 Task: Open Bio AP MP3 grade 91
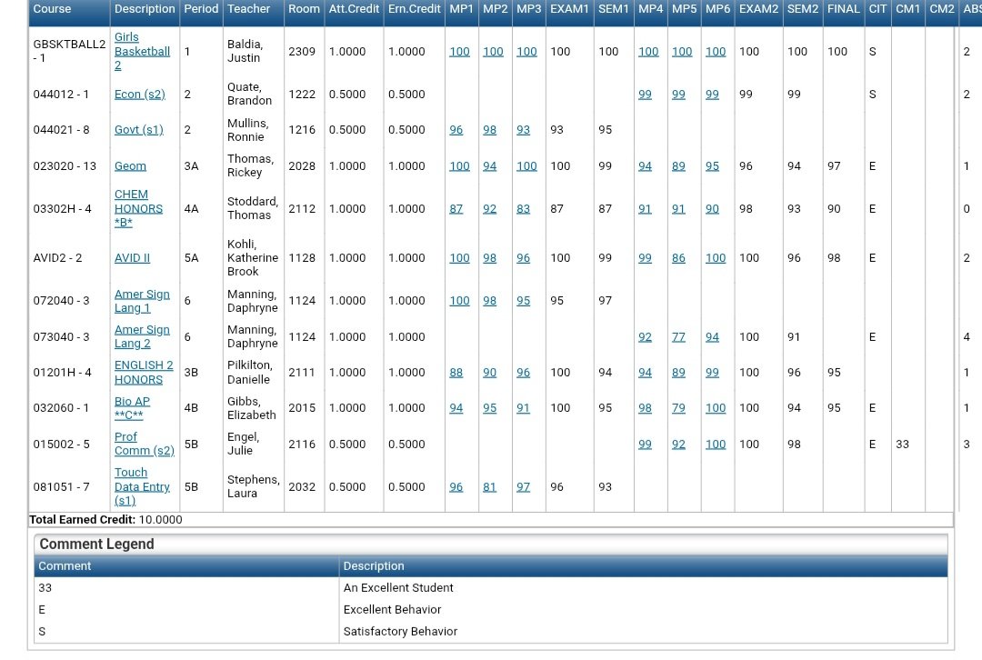pos(523,408)
